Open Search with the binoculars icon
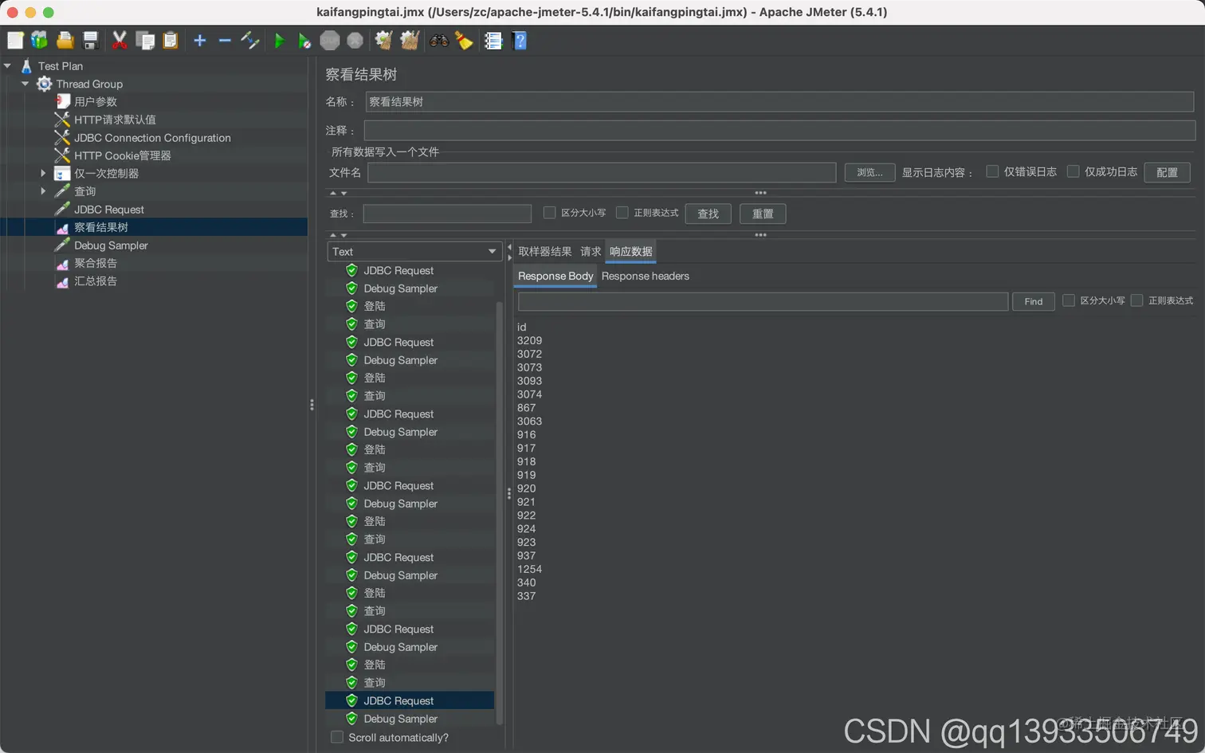Screen dimensions: 1205x753 click(439, 41)
